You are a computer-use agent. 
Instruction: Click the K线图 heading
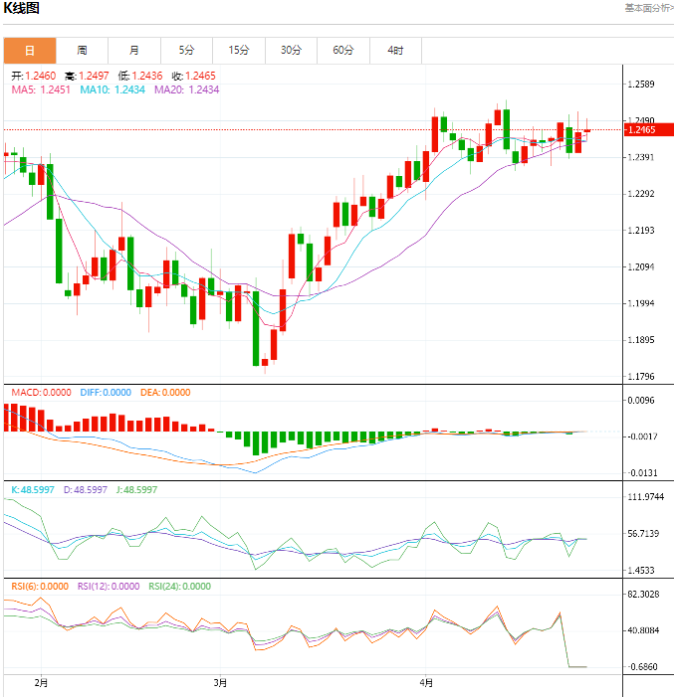pyautogui.click(x=21, y=8)
